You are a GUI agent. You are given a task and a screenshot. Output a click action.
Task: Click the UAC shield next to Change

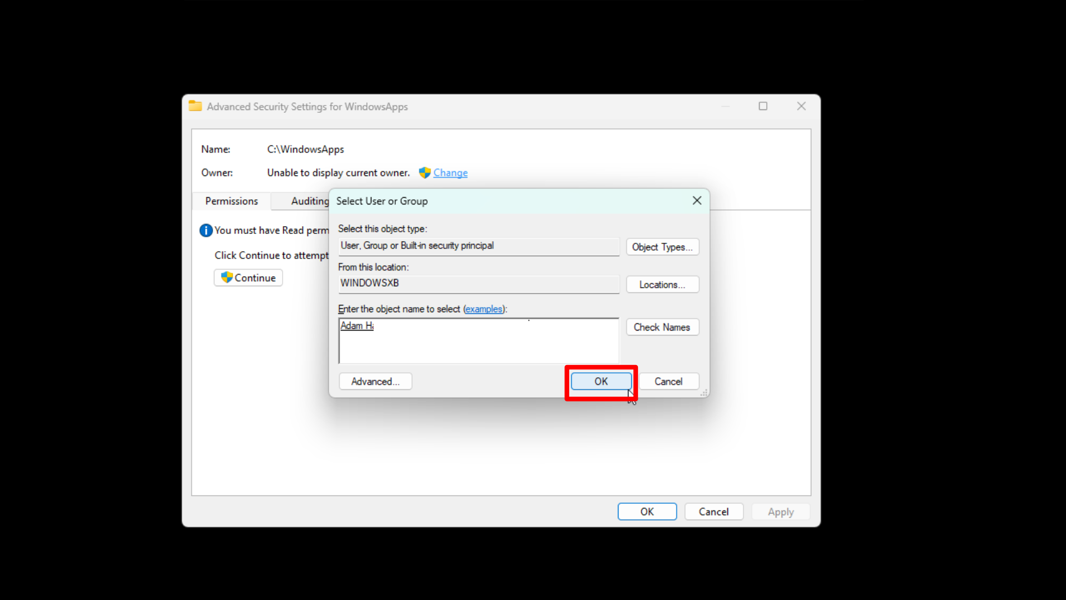(425, 173)
